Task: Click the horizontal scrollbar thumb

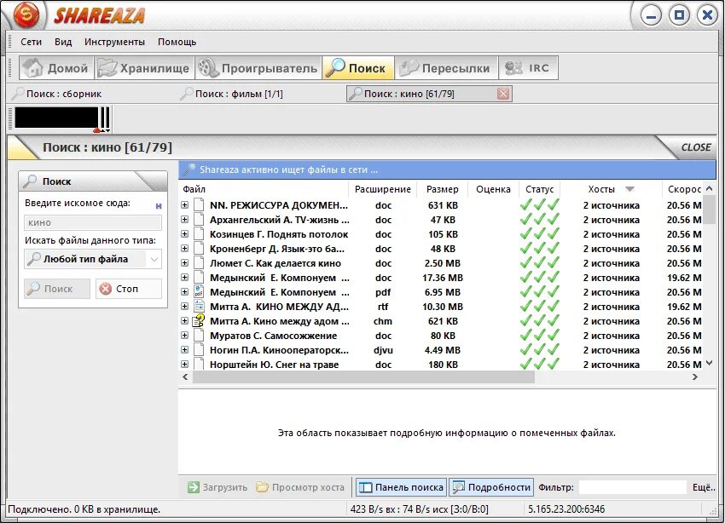Action: (x=363, y=377)
